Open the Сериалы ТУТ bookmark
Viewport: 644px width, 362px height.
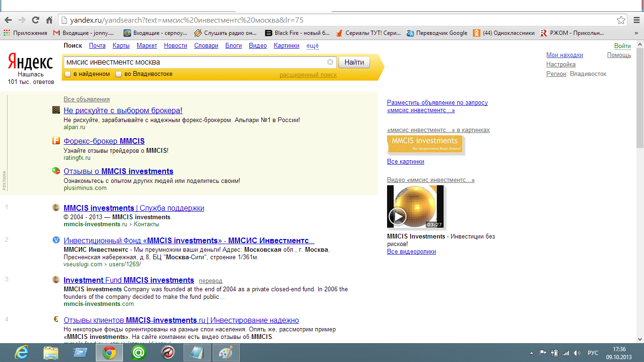pyautogui.click(x=368, y=33)
